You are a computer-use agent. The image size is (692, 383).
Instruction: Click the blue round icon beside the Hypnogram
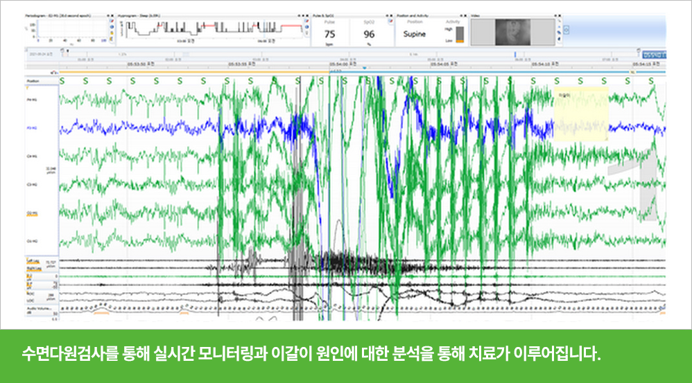pos(306,27)
